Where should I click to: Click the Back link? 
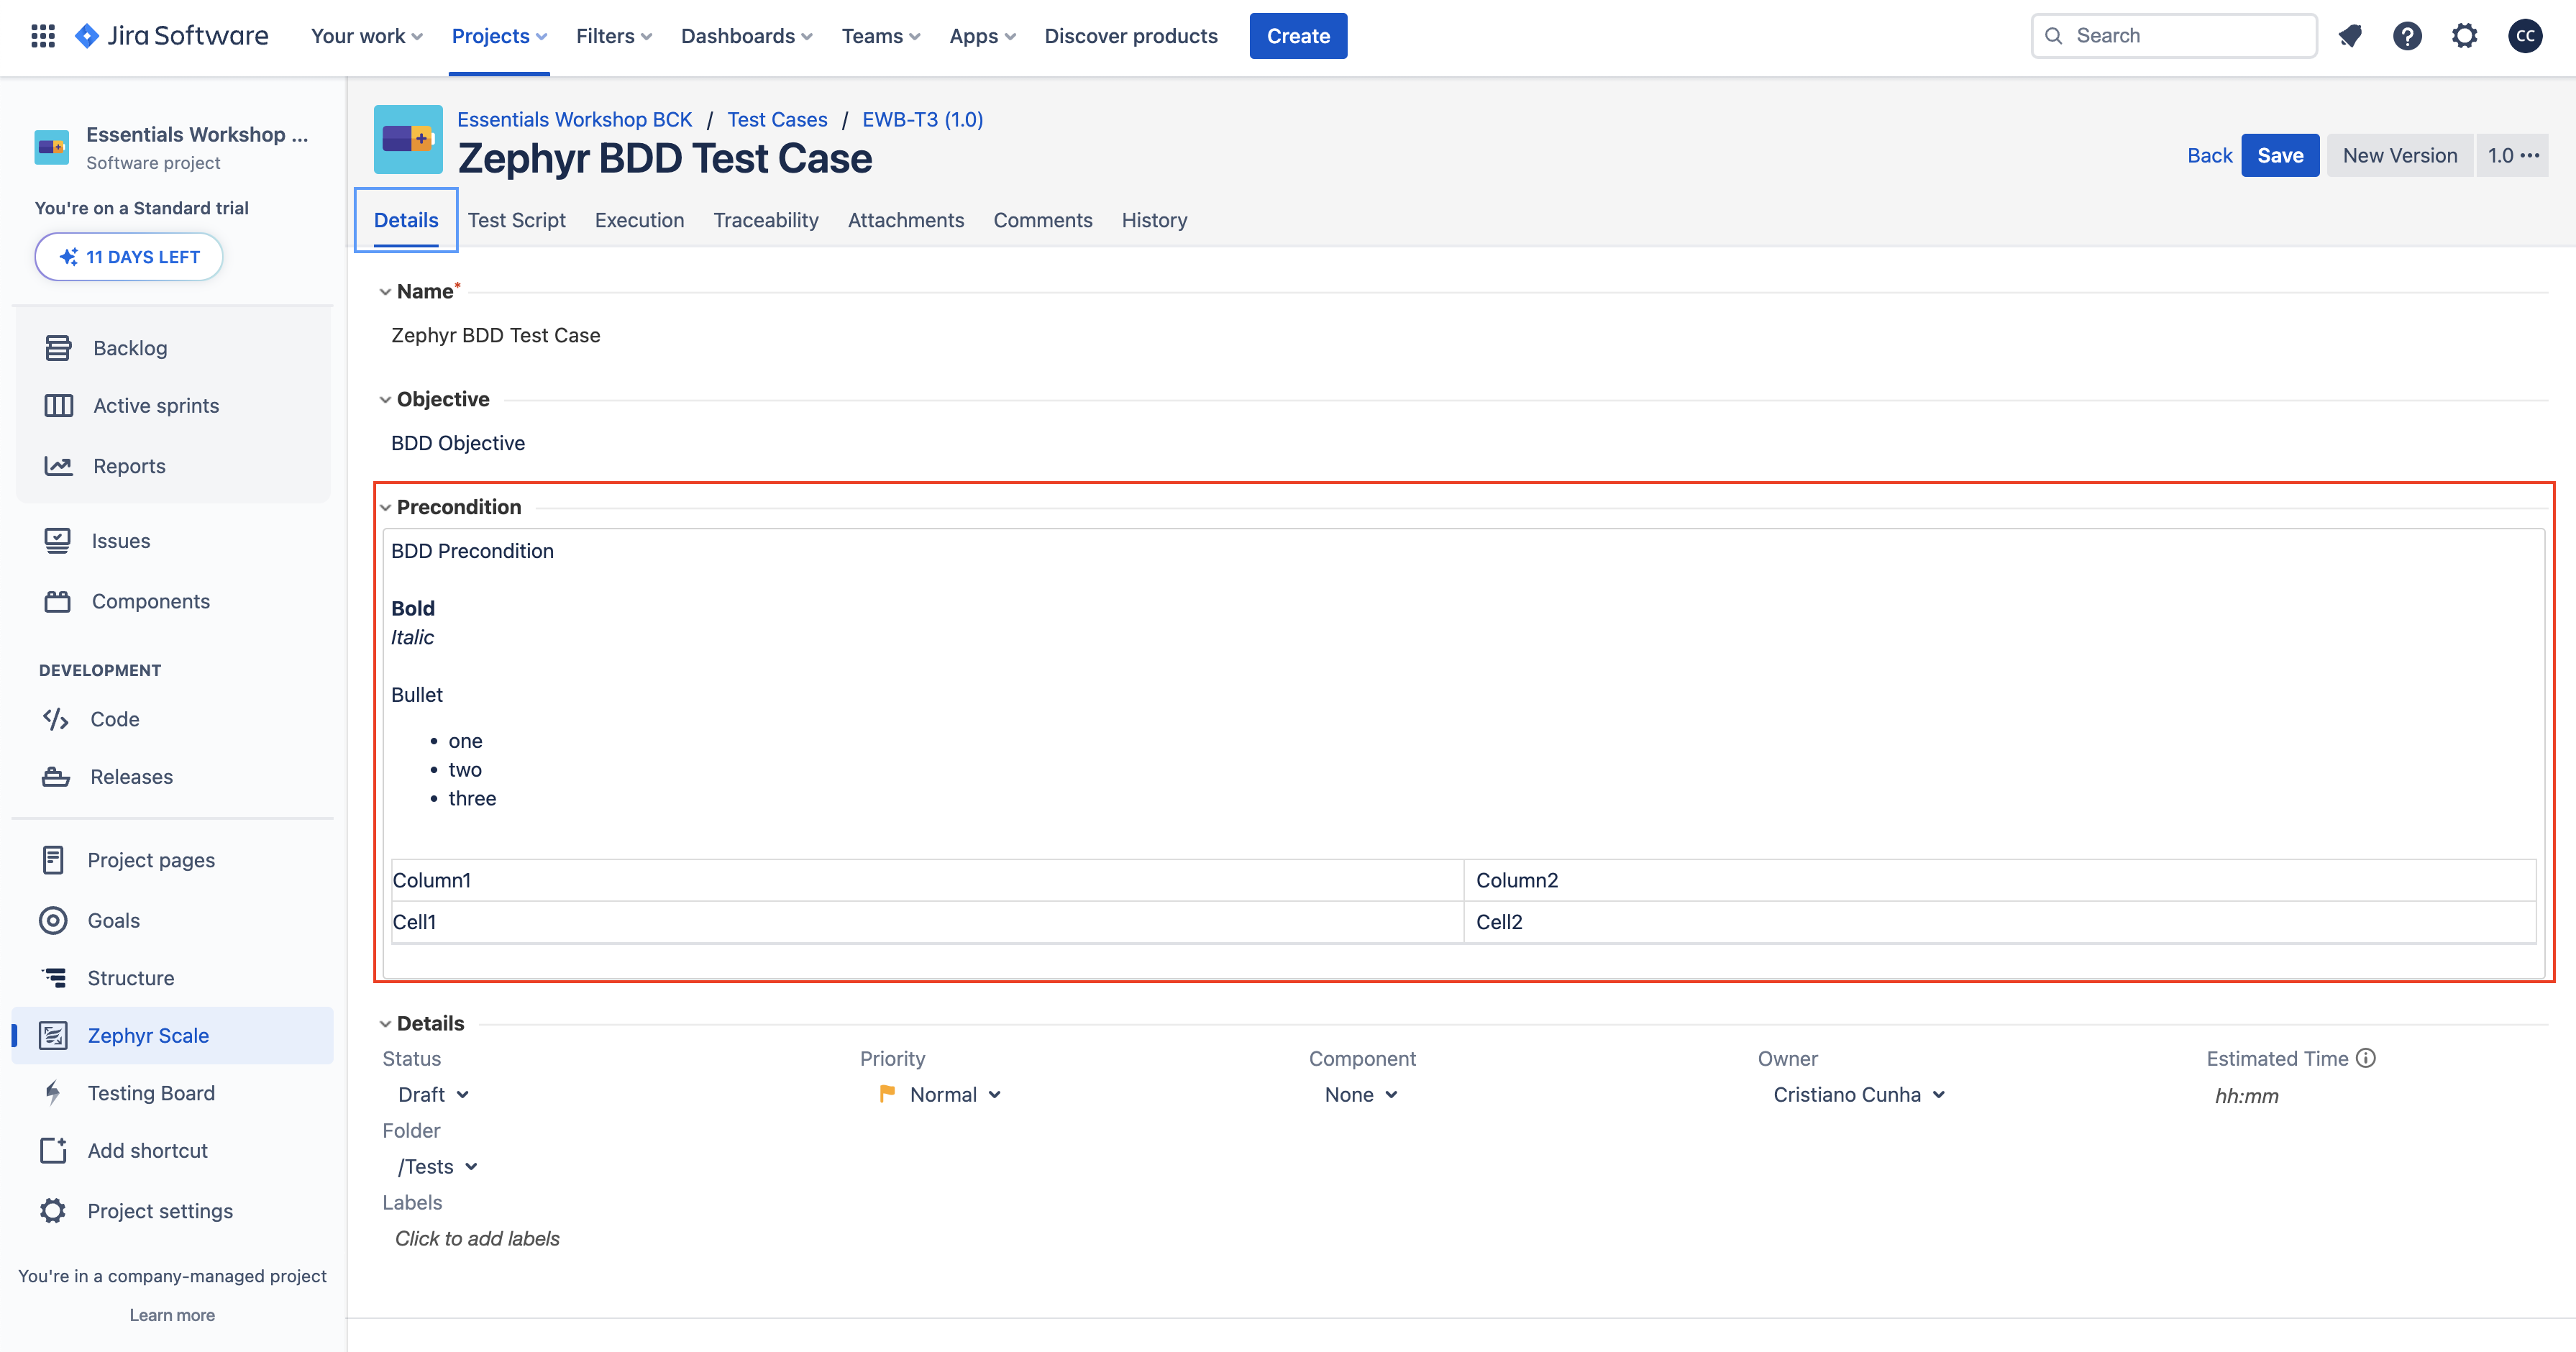(2209, 155)
